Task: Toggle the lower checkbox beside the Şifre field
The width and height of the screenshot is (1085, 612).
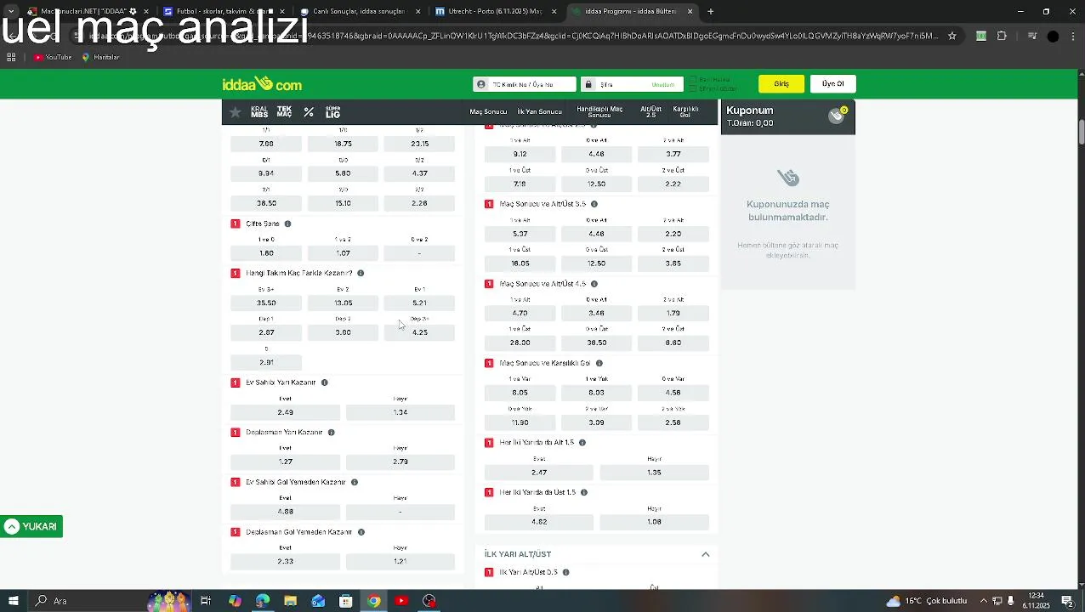Action: (694, 88)
